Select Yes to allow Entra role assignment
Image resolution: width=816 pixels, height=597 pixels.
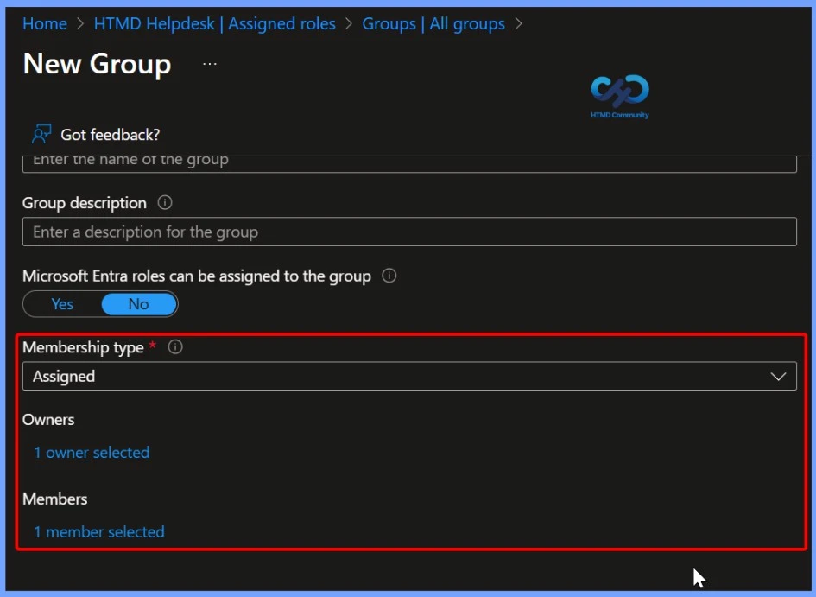(61, 303)
